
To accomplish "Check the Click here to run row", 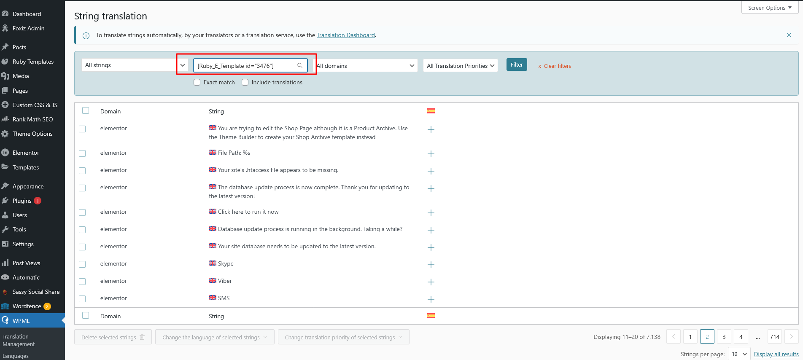I will 82,212.
